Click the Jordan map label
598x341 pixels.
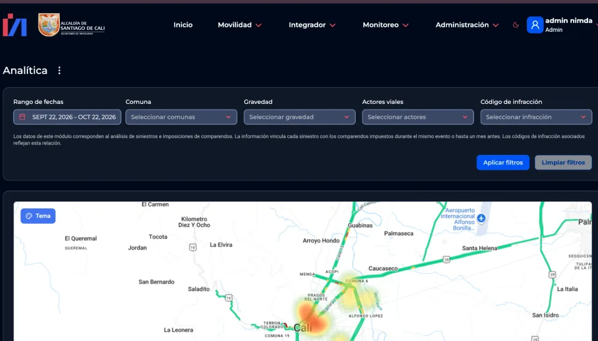pos(137,248)
